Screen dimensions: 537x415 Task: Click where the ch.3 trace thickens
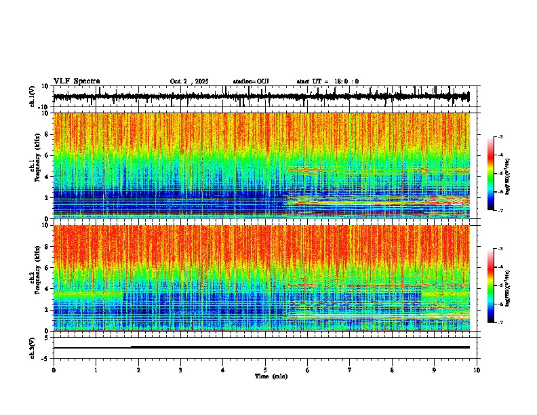click(131, 347)
